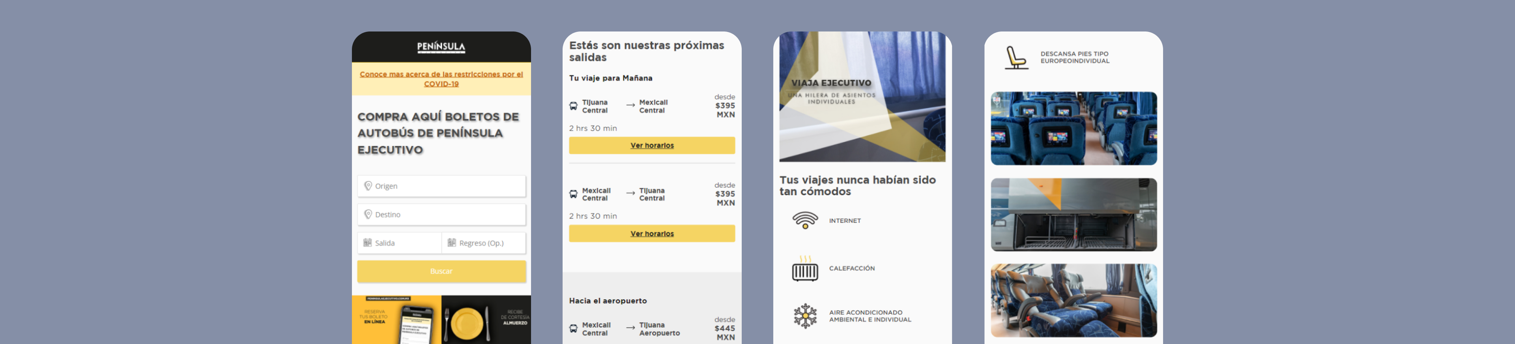Focus the Origen input field

(x=441, y=186)
